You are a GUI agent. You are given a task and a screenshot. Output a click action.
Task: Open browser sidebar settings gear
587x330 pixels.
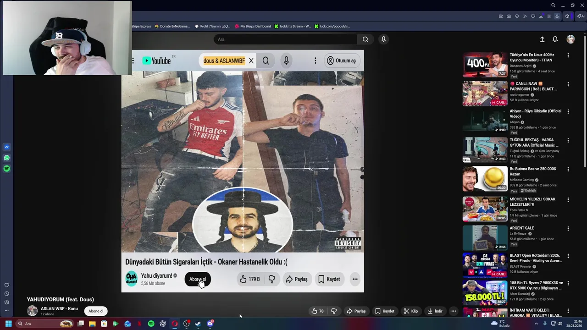tap(6, 302)
